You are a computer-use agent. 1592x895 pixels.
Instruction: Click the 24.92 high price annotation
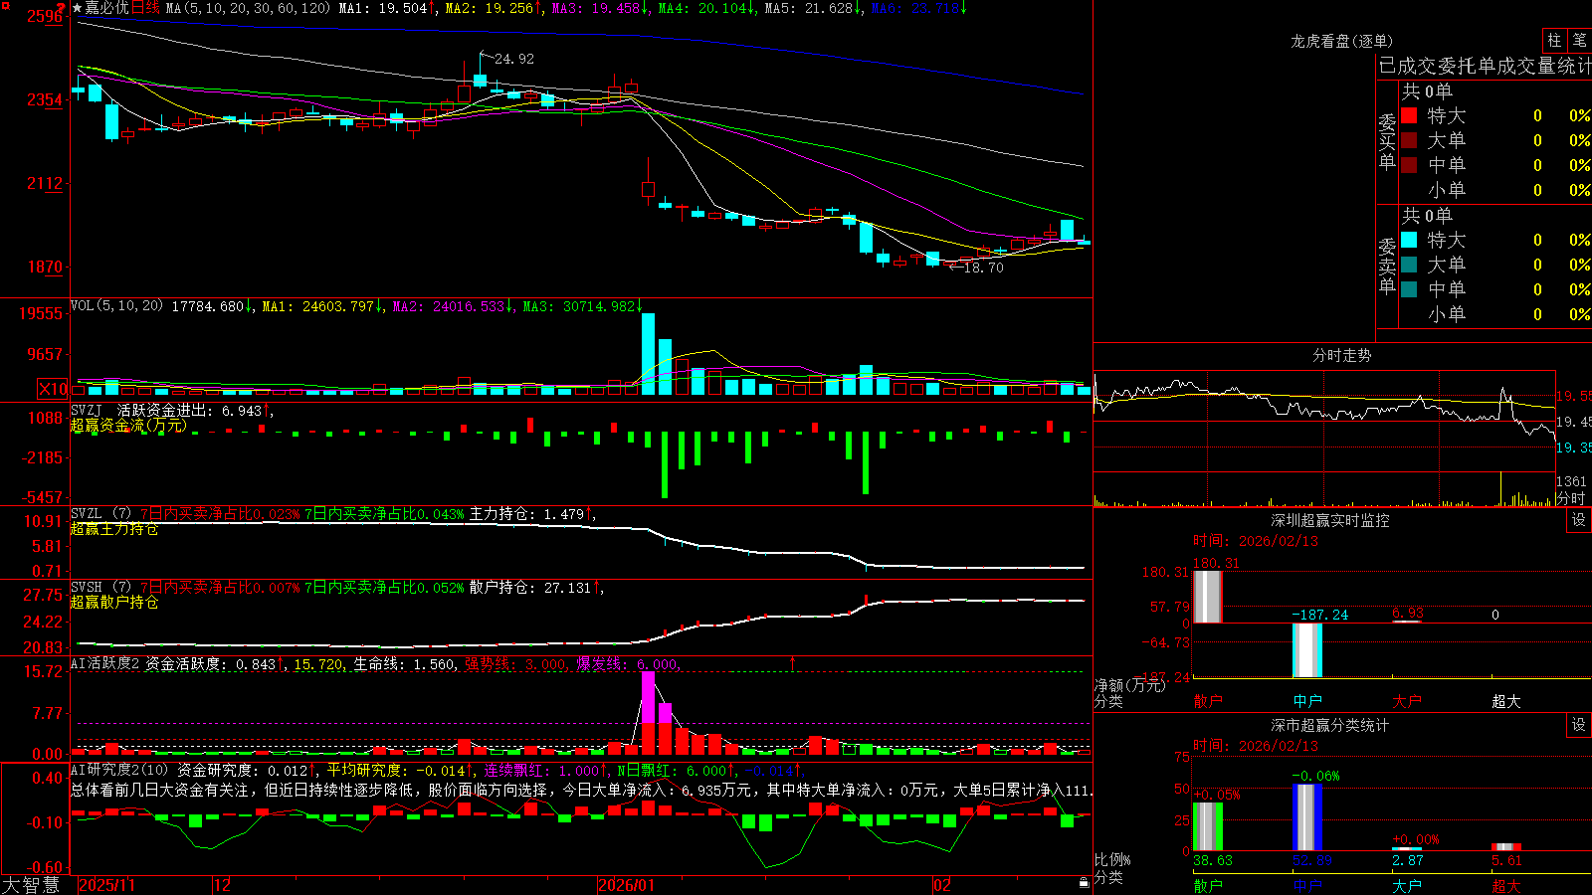pyautogui.click(x=514, y=59)
